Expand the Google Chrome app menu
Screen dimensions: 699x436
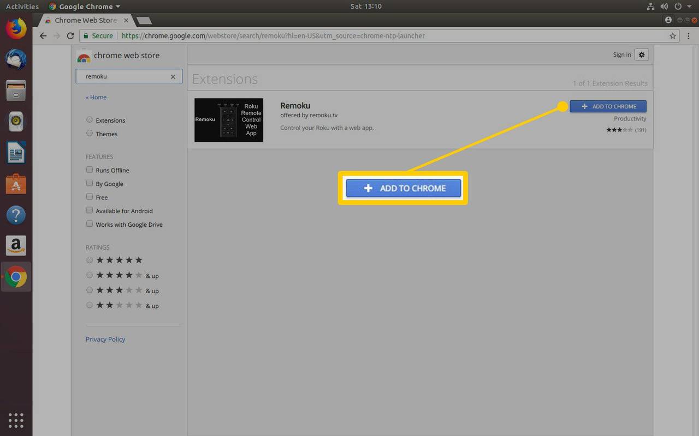pyautogui.click(x=84, y=7)
